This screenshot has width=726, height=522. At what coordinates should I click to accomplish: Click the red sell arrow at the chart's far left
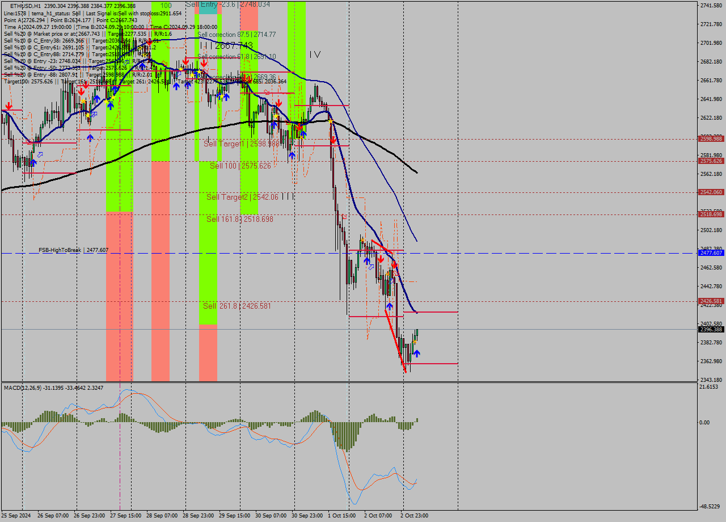(9, 106)
